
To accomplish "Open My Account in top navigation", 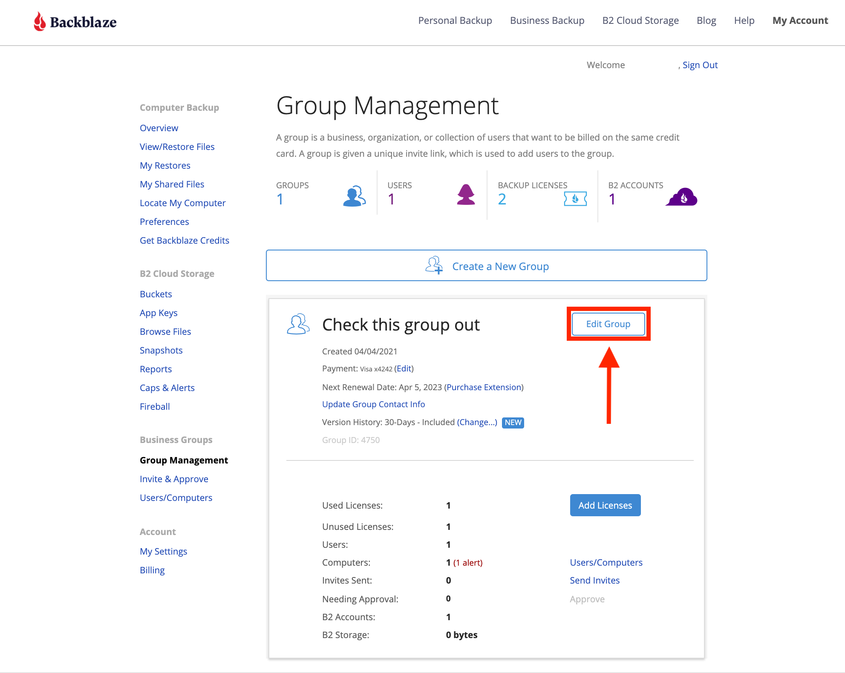I will 800,20.
